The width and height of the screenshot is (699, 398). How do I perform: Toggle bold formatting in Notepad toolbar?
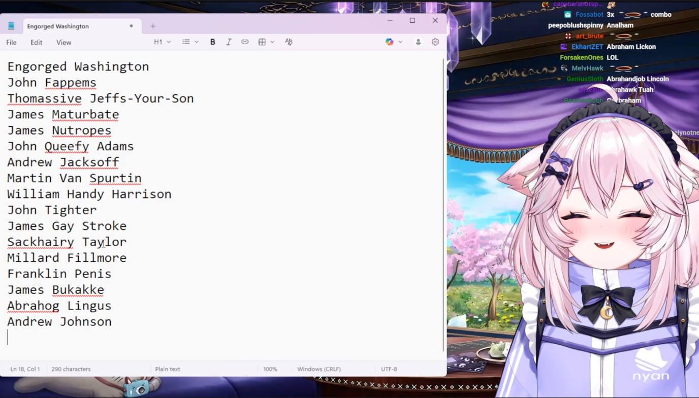click(x=213, y=42)
